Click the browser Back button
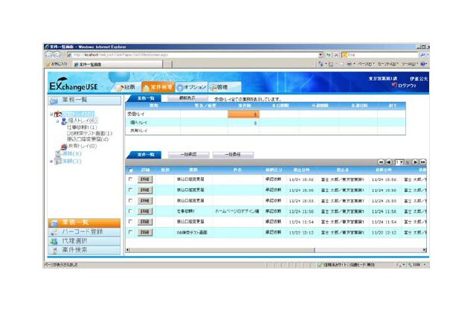The height and width of the screenshot is (317, 476). [49, 55]
